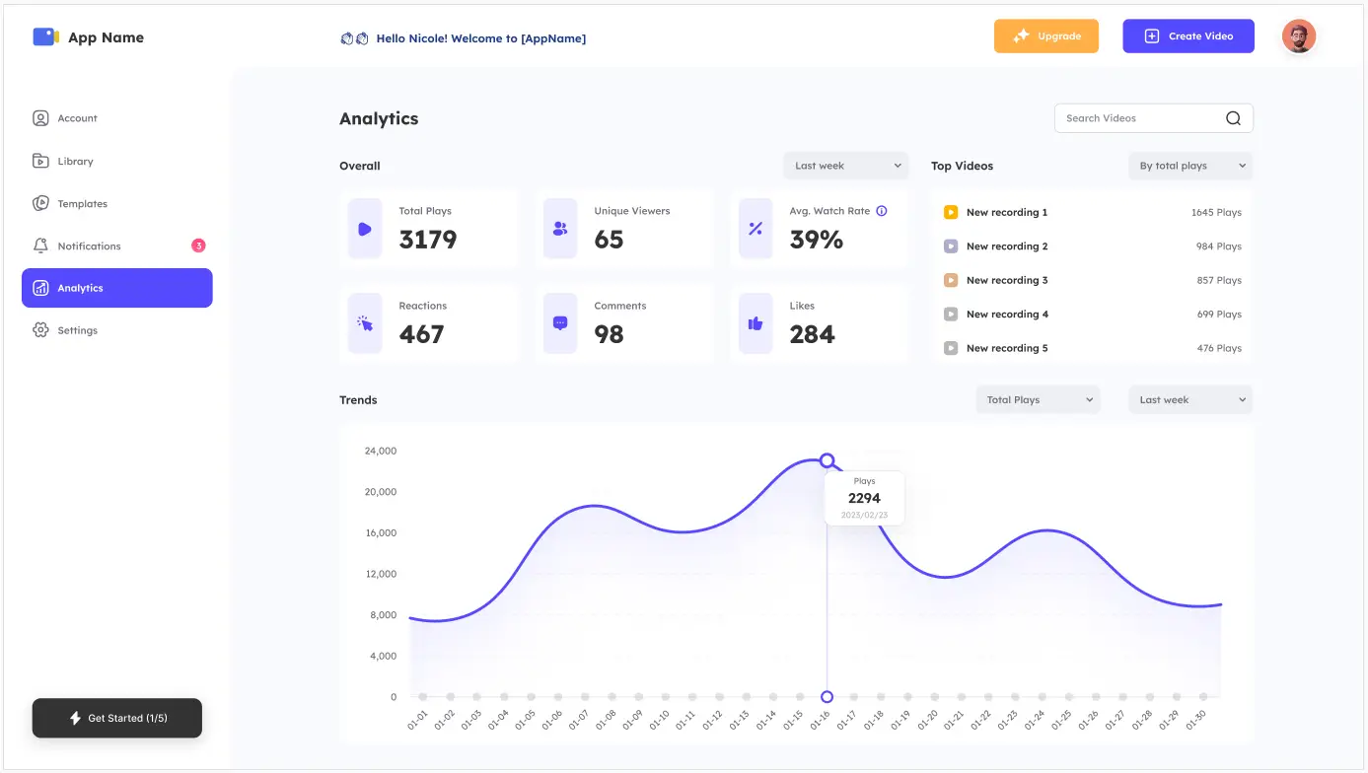This screenshot has width=1368, height=773.
Task: Expand the Trends Last week dropdown
Action: pyautogui.click(x=1190, y=400)
